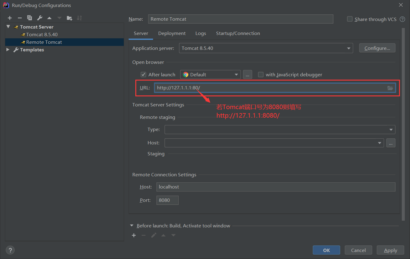Switch to the Logs tab

(201, 33)
